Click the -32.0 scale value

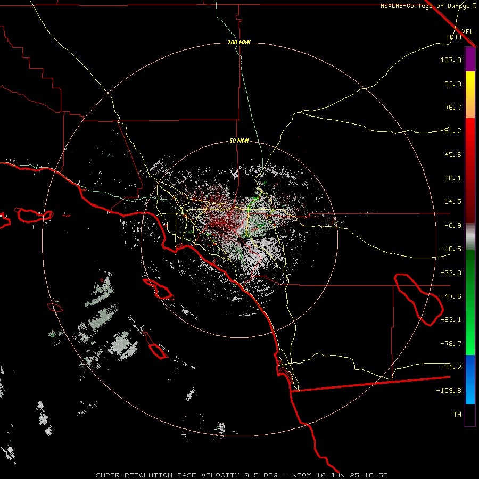click(x=451, y=273)
